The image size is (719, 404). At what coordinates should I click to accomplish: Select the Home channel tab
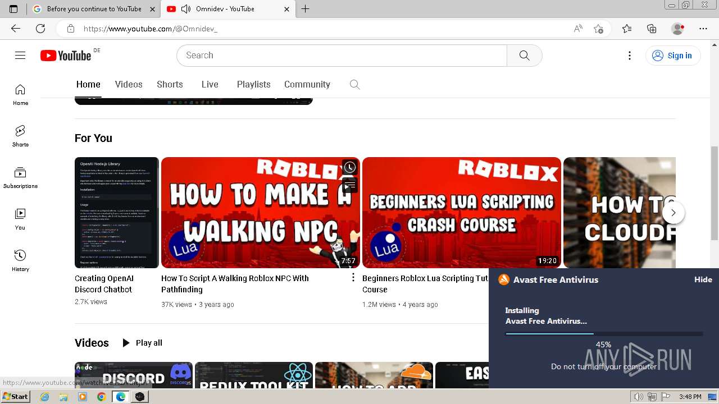88,84
